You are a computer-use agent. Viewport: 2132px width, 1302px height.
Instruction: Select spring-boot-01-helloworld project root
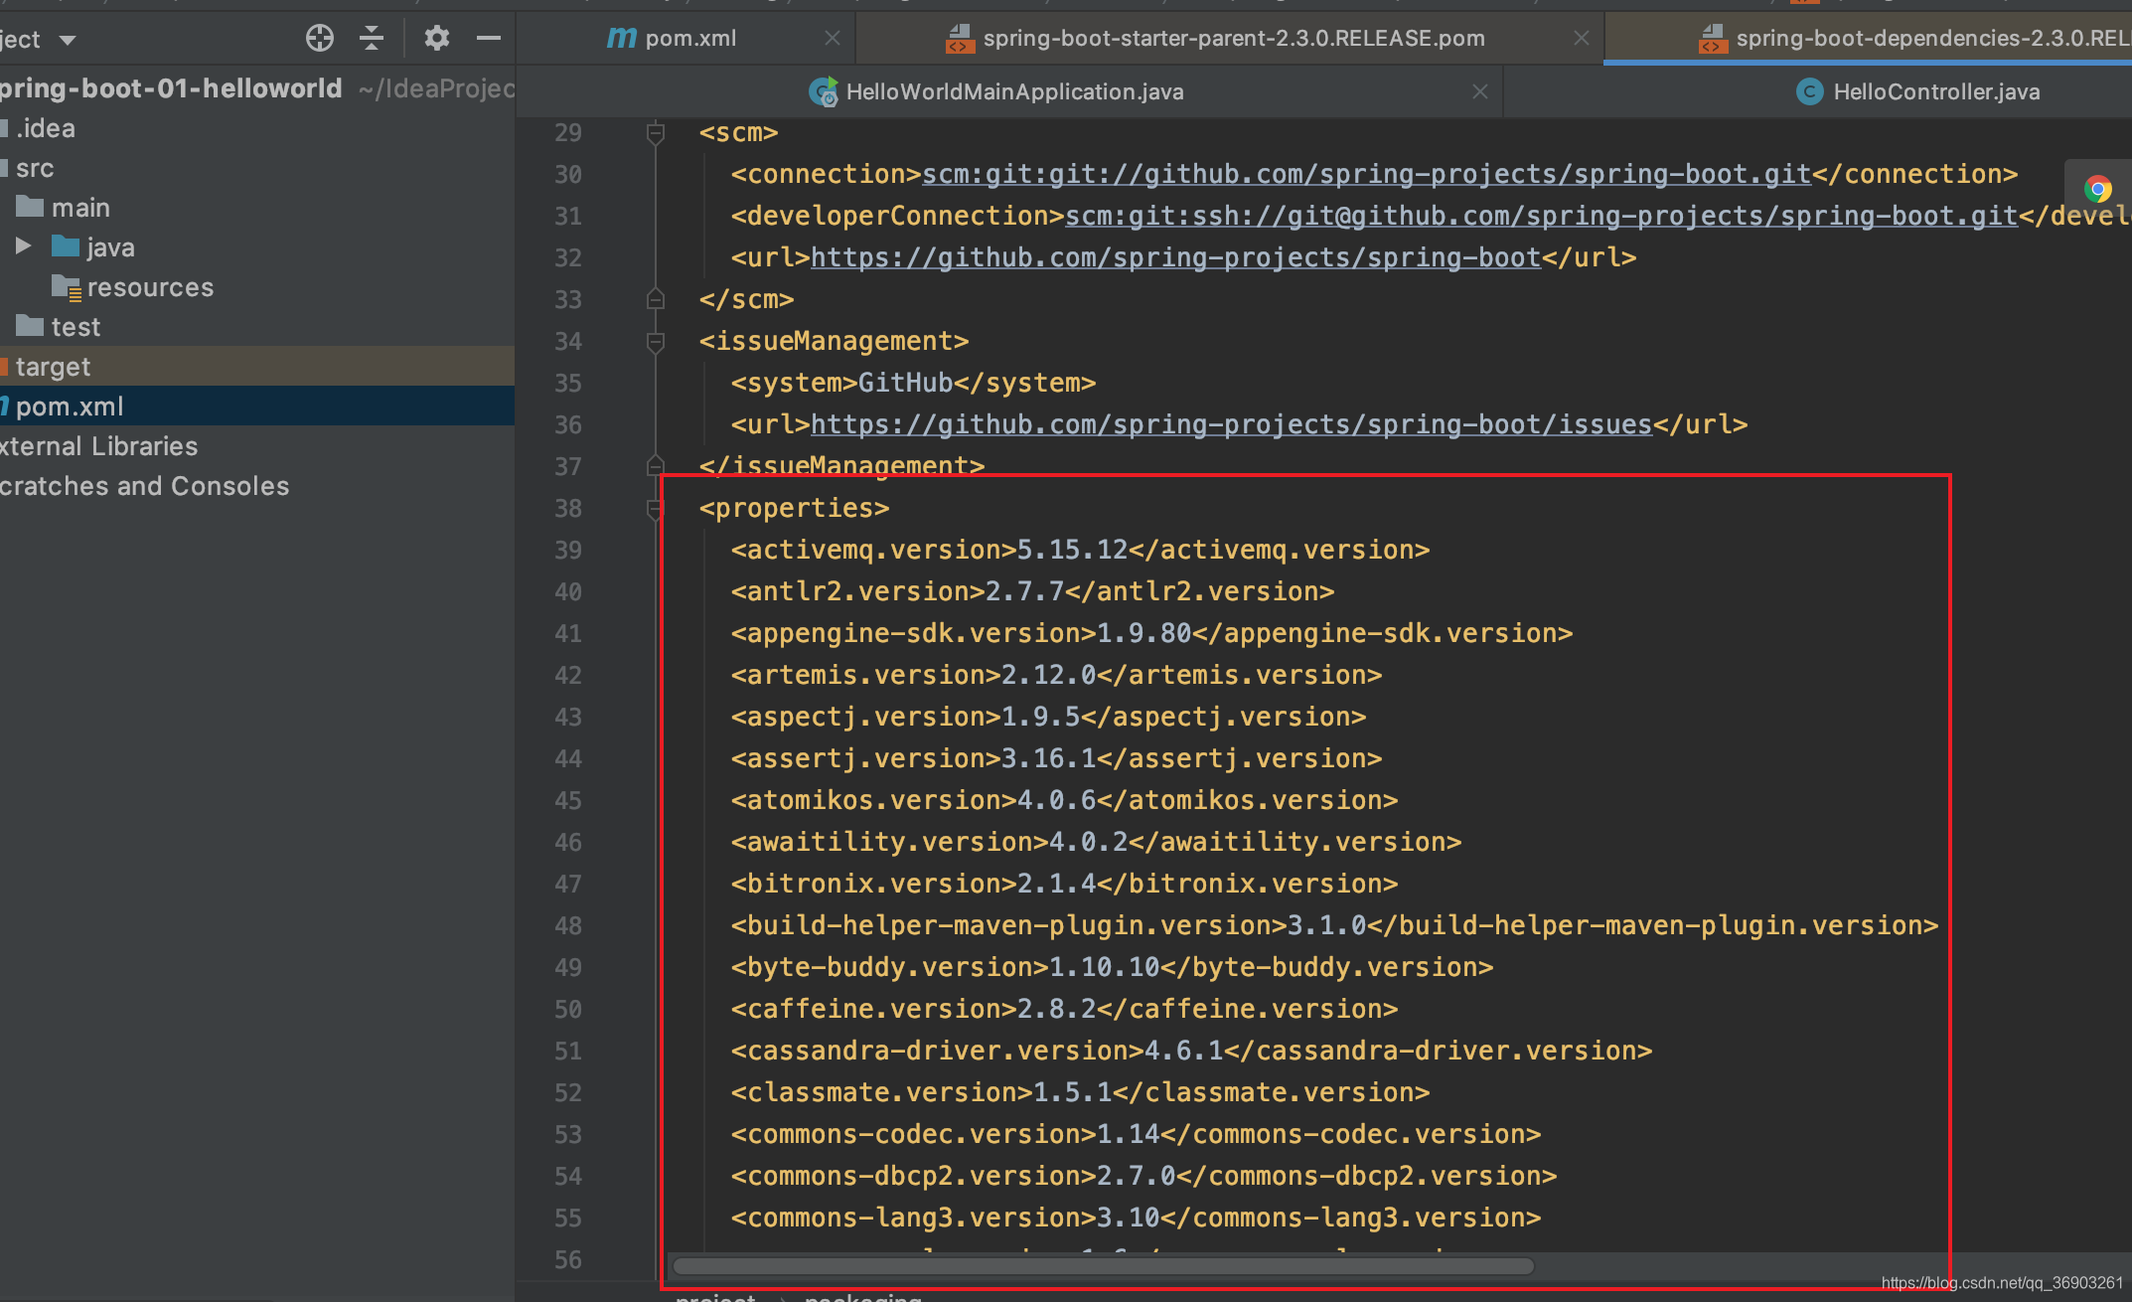170,88
